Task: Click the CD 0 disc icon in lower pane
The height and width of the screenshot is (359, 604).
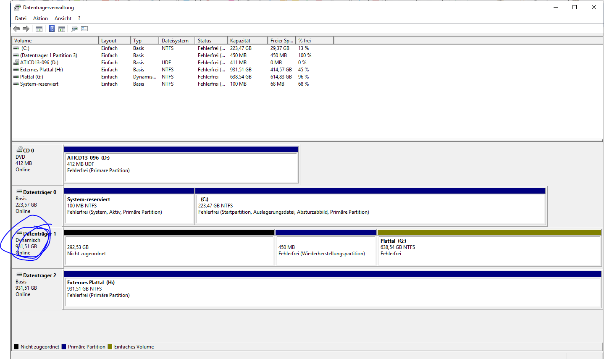Action: pos(19,149)
